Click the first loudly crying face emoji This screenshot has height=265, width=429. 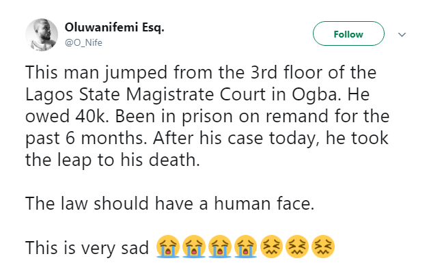pyautogui.click(x=168, y=247)
